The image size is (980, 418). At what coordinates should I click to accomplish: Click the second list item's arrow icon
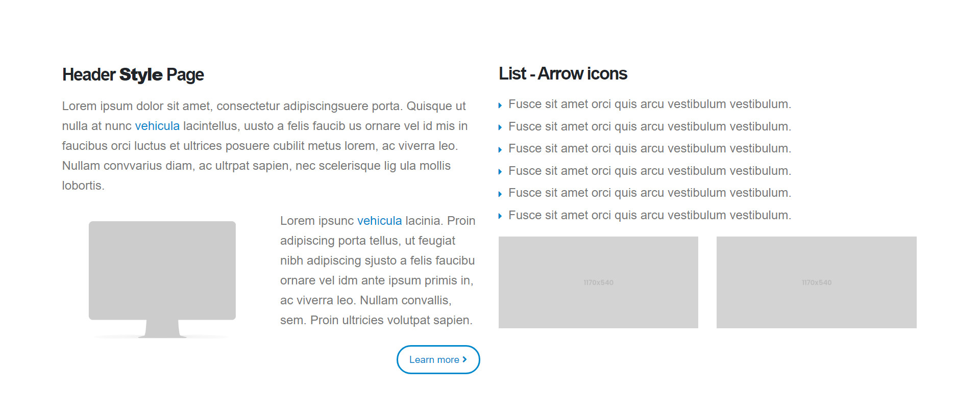click(x=500, y=127)
